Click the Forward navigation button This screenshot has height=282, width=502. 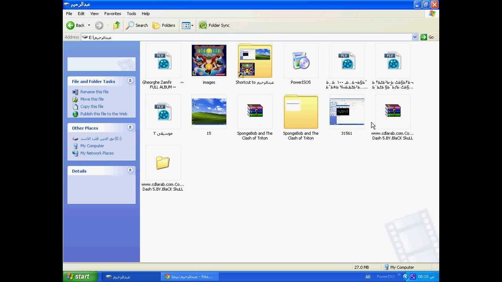(x=99, y=25)
